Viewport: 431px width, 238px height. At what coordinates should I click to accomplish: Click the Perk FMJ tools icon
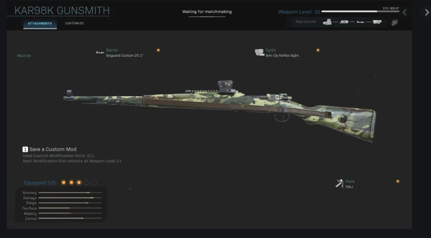click(339, 183)
